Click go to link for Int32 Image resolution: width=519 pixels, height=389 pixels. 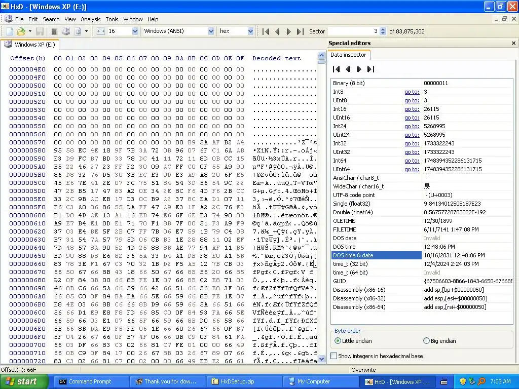point(412,143)
